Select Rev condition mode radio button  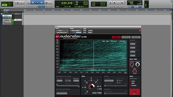tap(117, 83)
